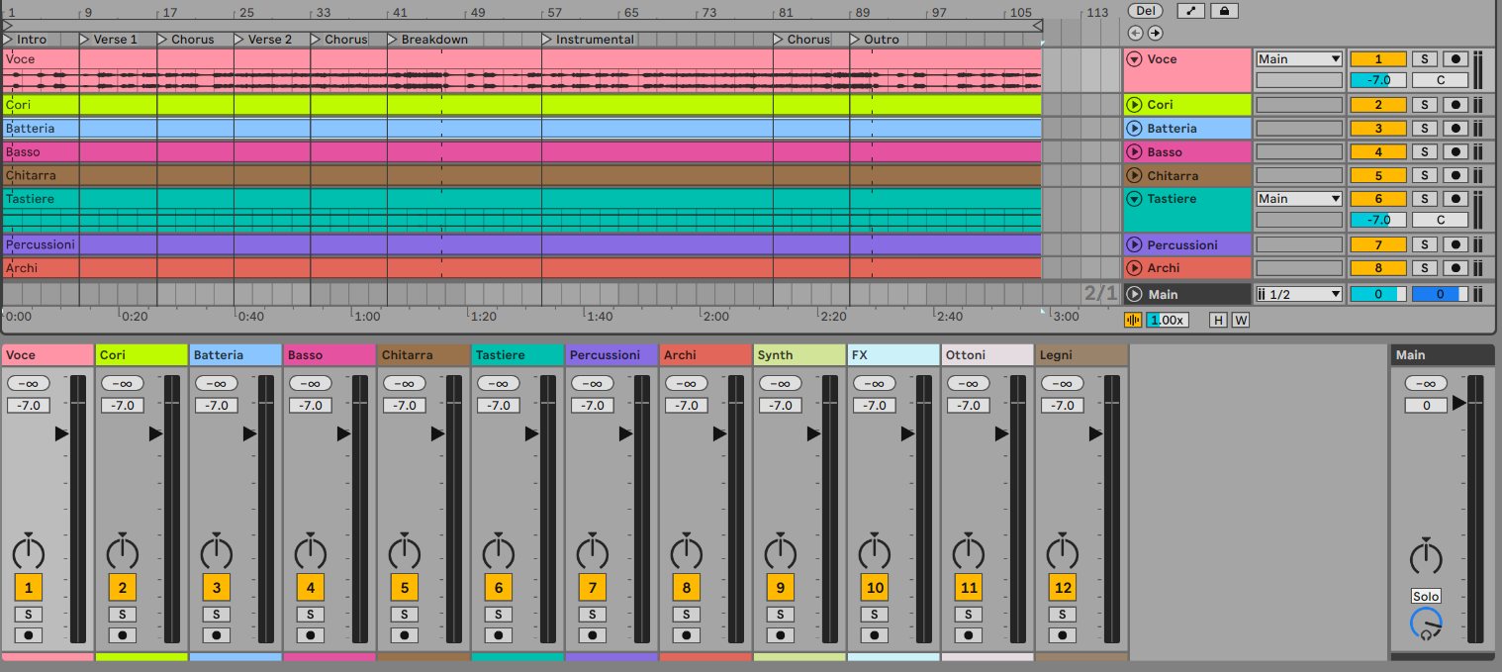Click the Instrumental locator marker
Screen dimensions: 1502x672
tap(548, 40)
